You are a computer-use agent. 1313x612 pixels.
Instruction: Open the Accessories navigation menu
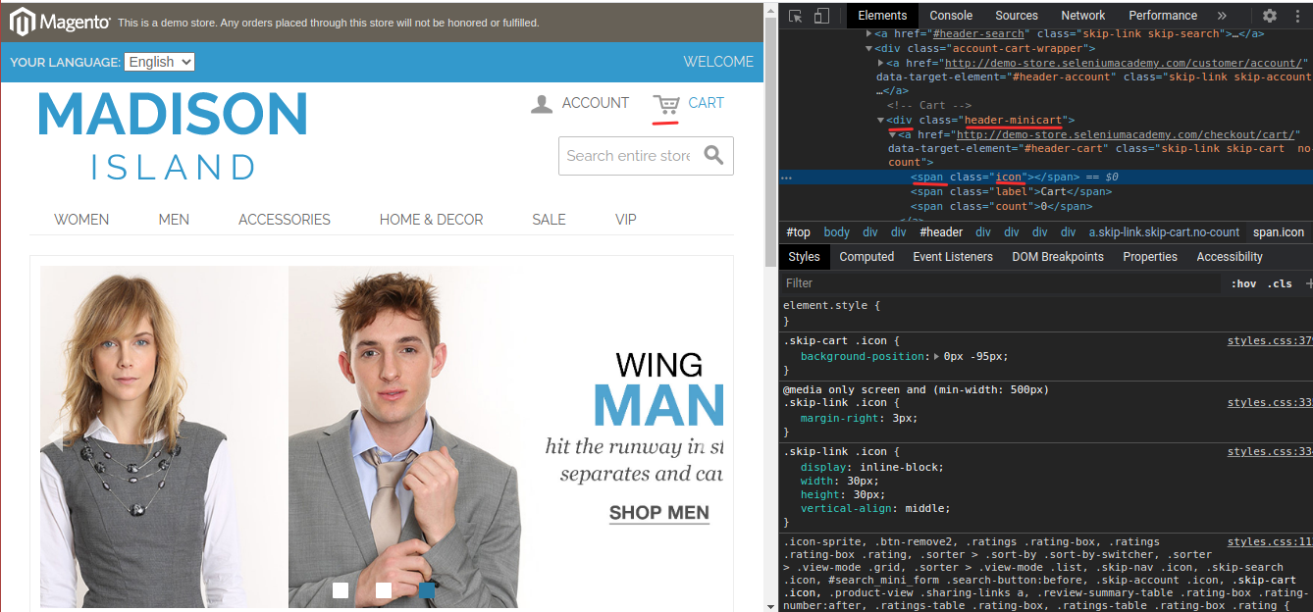[x=285, y=220]
